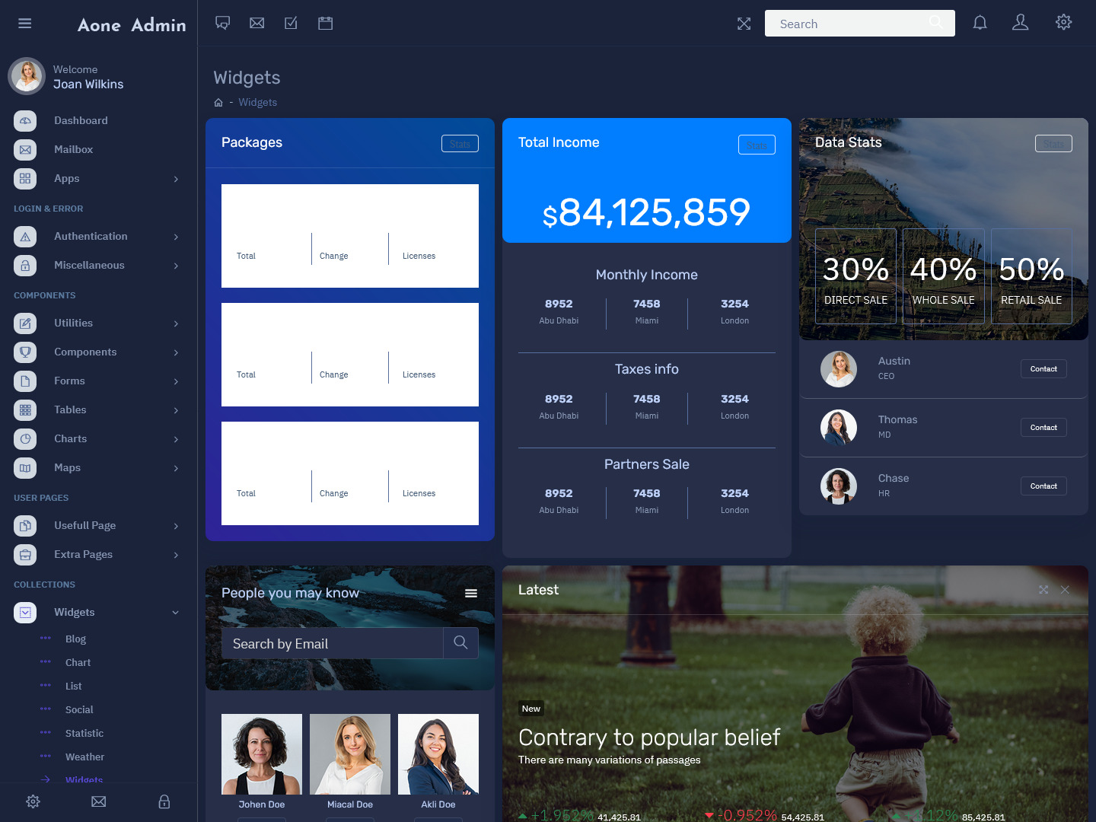The image size is (1096, 822).
Task: Toggle the hamburger sidebar menu
Action: (x=25, y=24)
